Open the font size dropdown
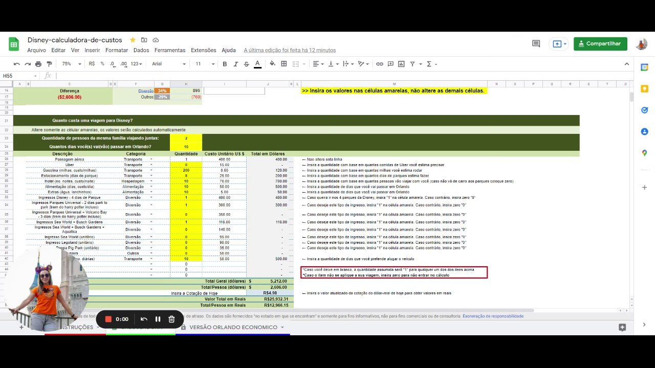The image size is (655, 368). [x=204, y=64]
